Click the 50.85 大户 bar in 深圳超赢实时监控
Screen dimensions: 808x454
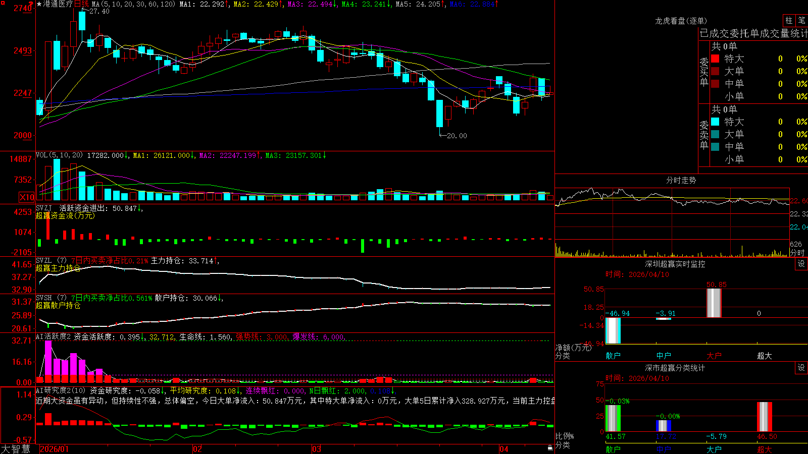[x=714, y=303]
